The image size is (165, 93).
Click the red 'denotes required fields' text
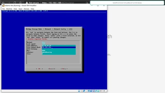[37, 39]
